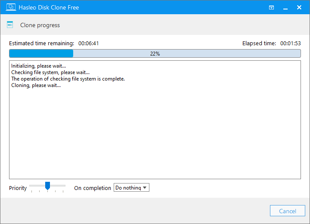Cancel the cloning operation
Image resolution: width=310 pixels, height=224 pixels.
click(288, 211)
